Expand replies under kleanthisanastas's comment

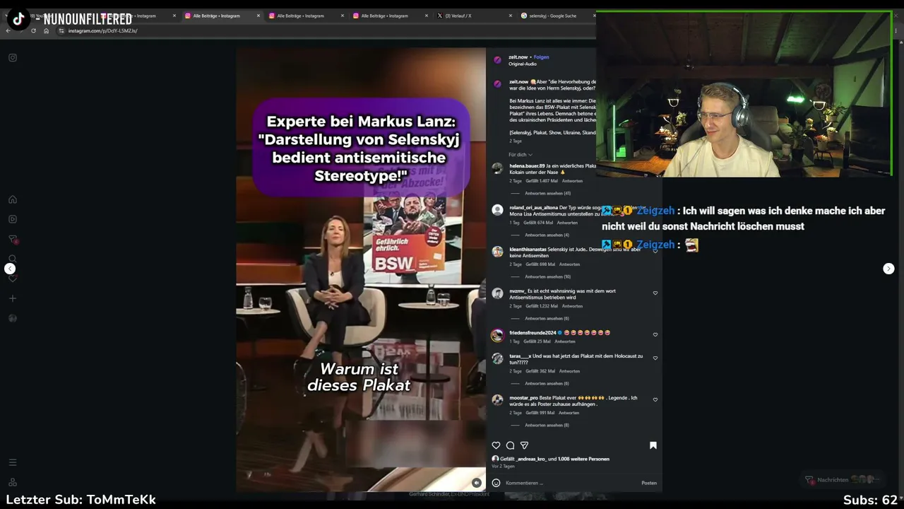tap(547, 276)
